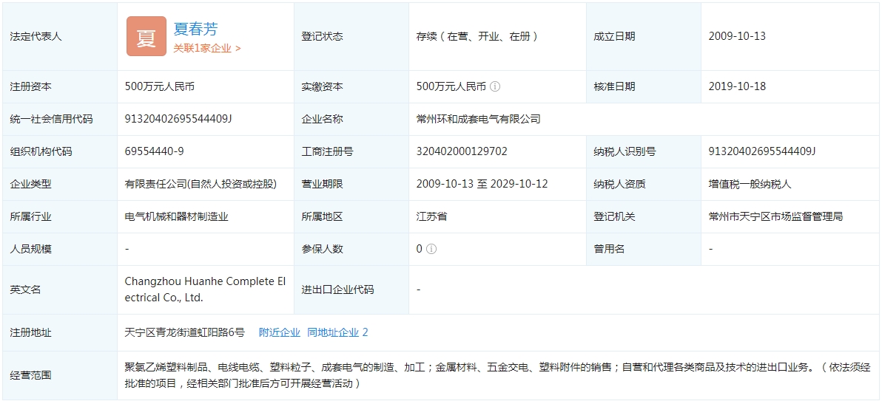Click the 纳税人识别号 value
Viewport: 882px width, 401px height.
(x=761, y=151)
